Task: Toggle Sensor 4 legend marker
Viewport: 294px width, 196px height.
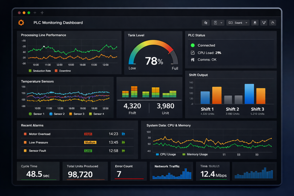Action: click(x=90, y=114)
